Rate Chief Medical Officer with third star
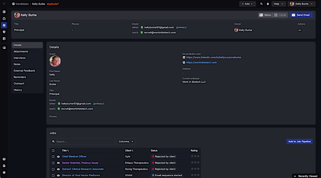Screen dimensions: 321x178 tap(198, 157)
